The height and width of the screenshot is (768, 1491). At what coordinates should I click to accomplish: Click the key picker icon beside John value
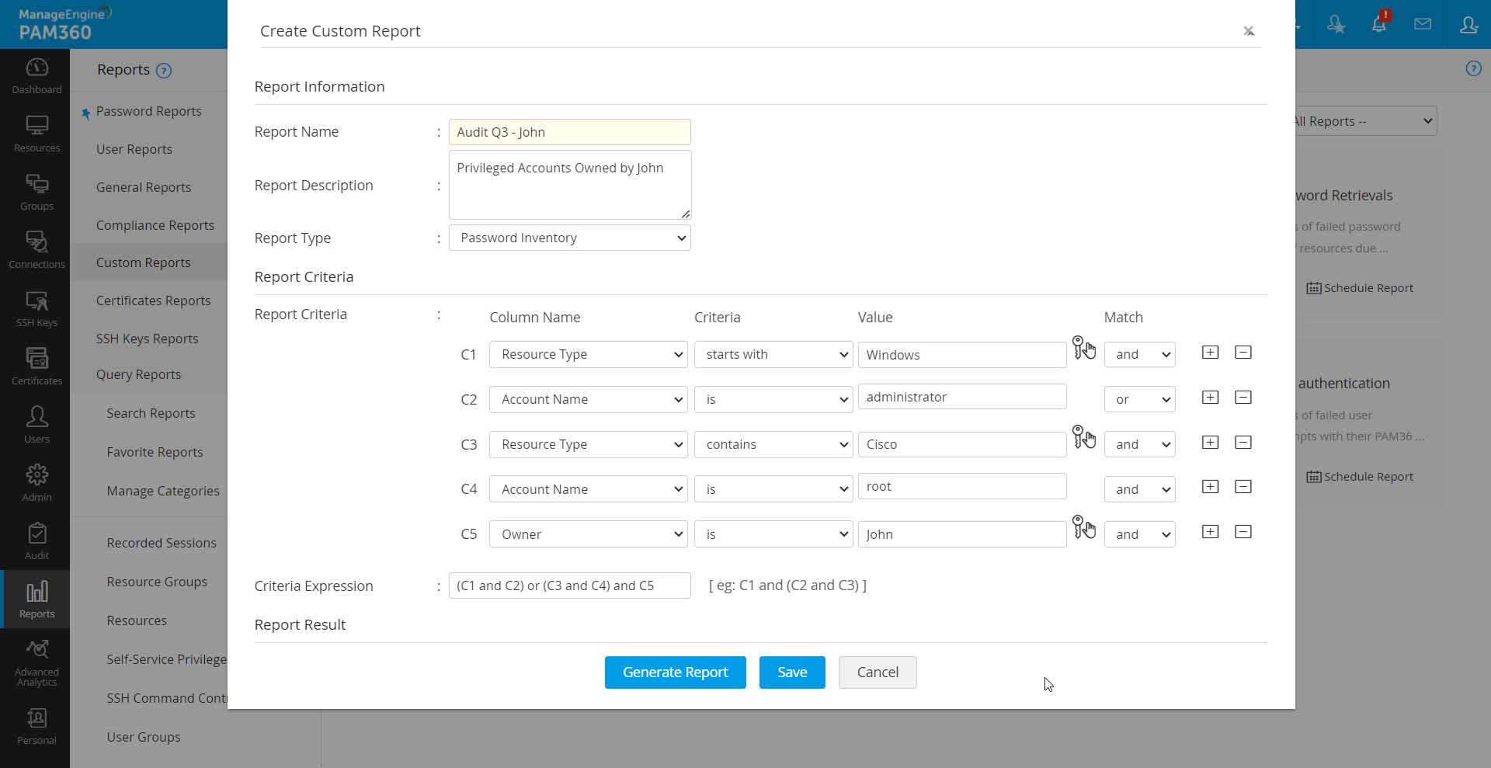tap(1083, 527)
